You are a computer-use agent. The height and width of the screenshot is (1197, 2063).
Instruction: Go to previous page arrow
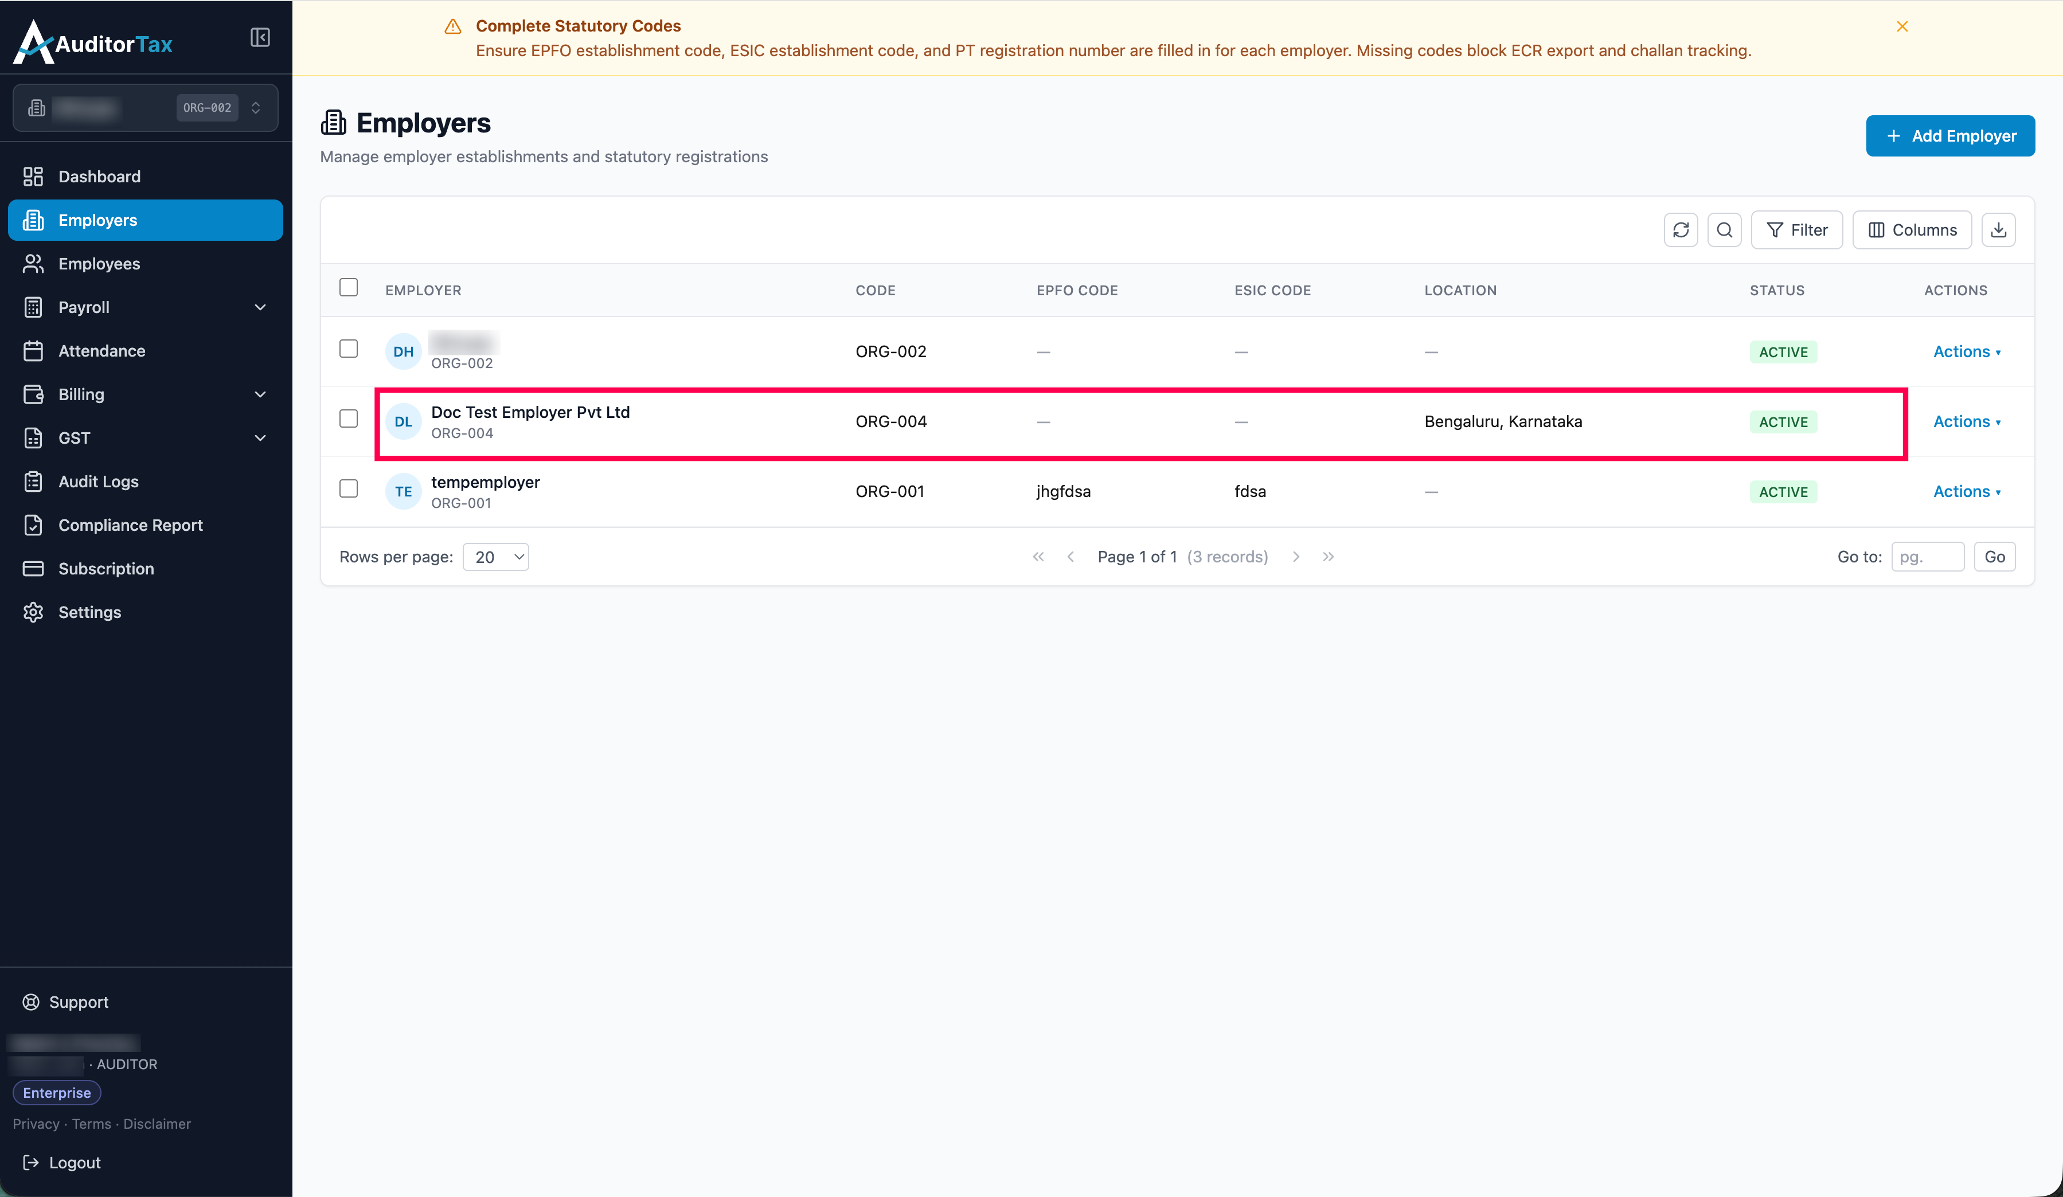(1070, 557)
